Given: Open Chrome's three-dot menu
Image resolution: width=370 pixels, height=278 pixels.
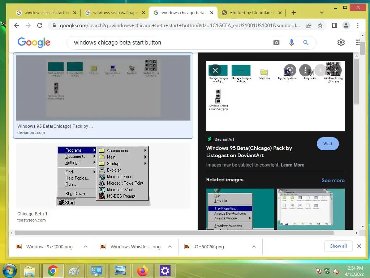Looking at the screenshot, I should (358, 25).
